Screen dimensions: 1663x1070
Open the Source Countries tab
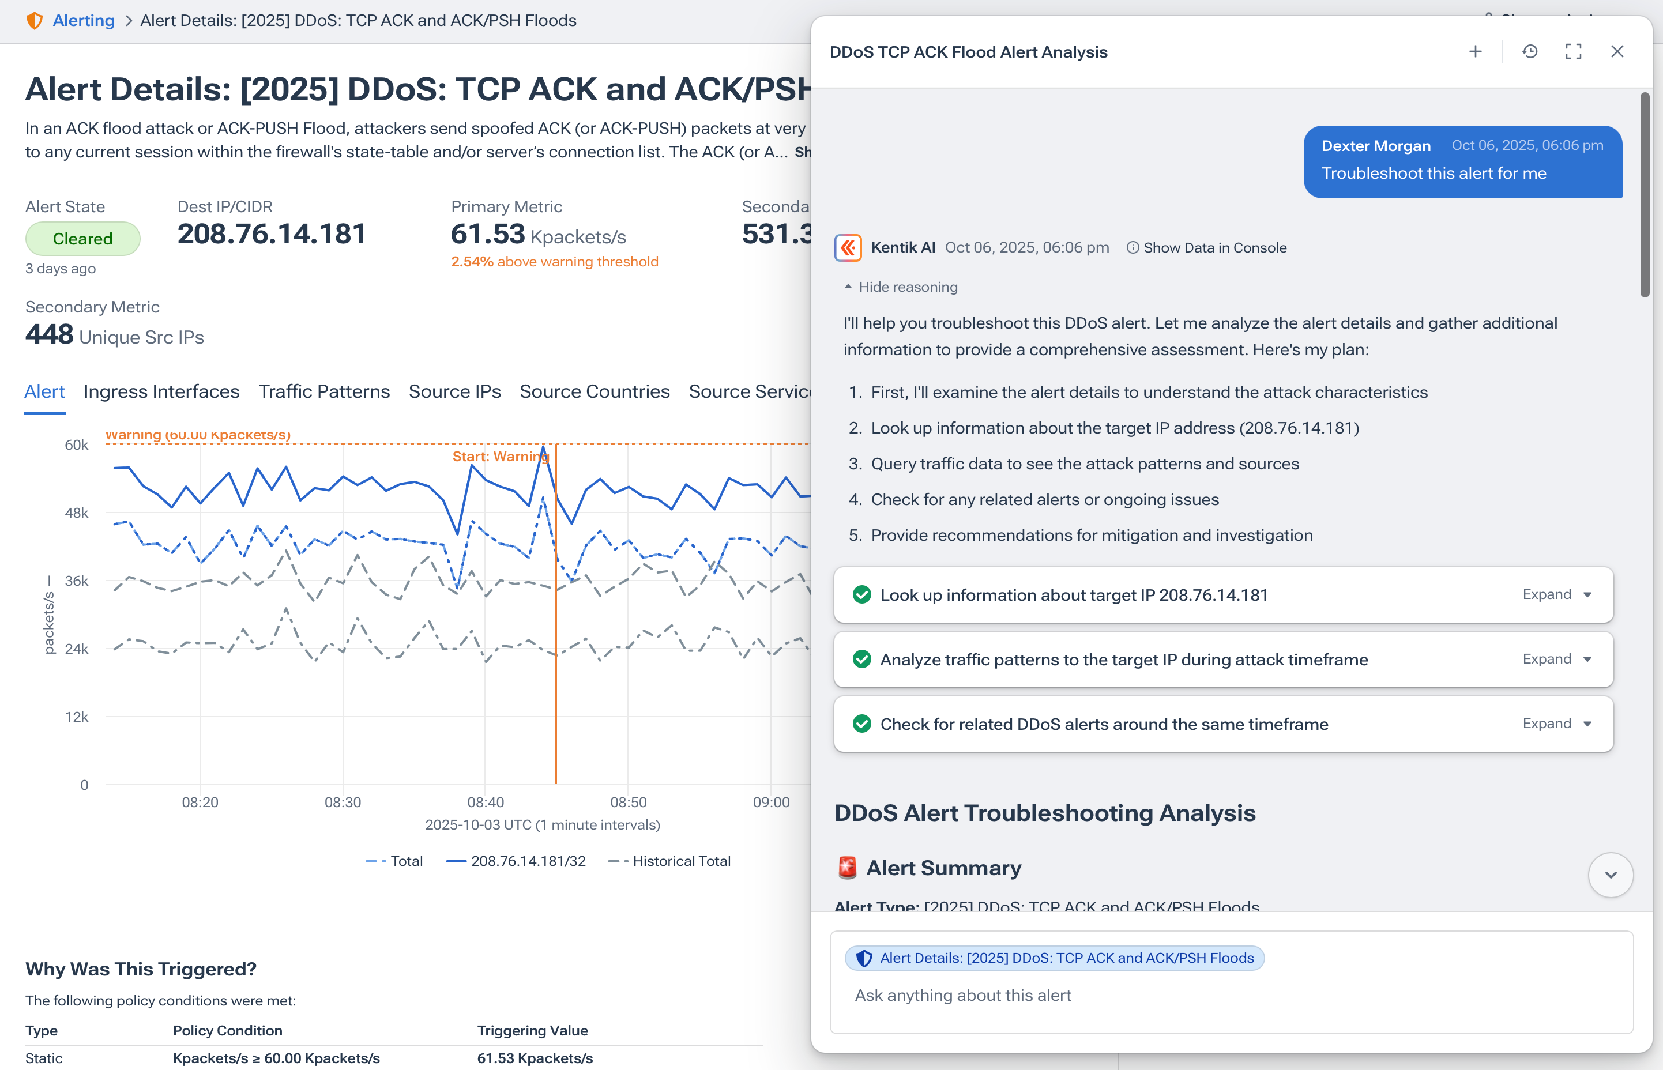pos(593,391)
